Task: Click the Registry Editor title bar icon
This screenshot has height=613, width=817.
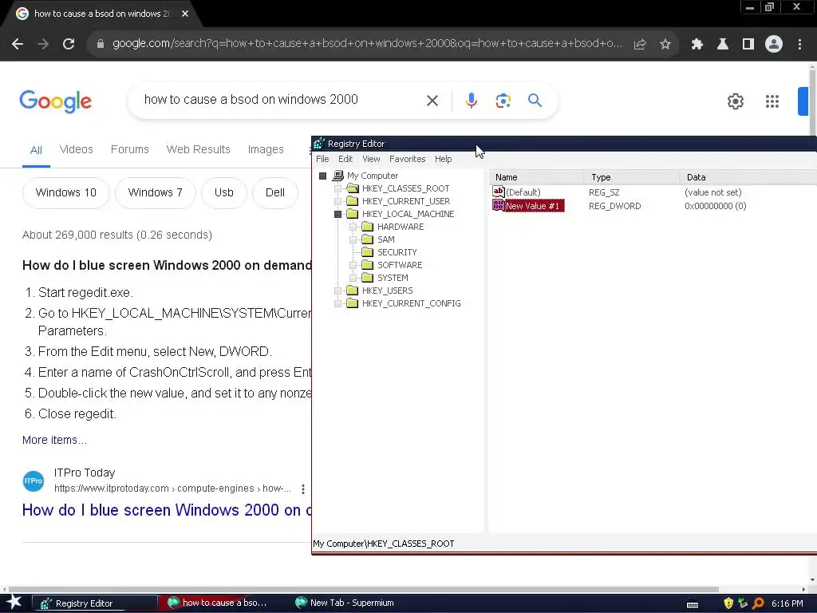Action: point(319,144)
